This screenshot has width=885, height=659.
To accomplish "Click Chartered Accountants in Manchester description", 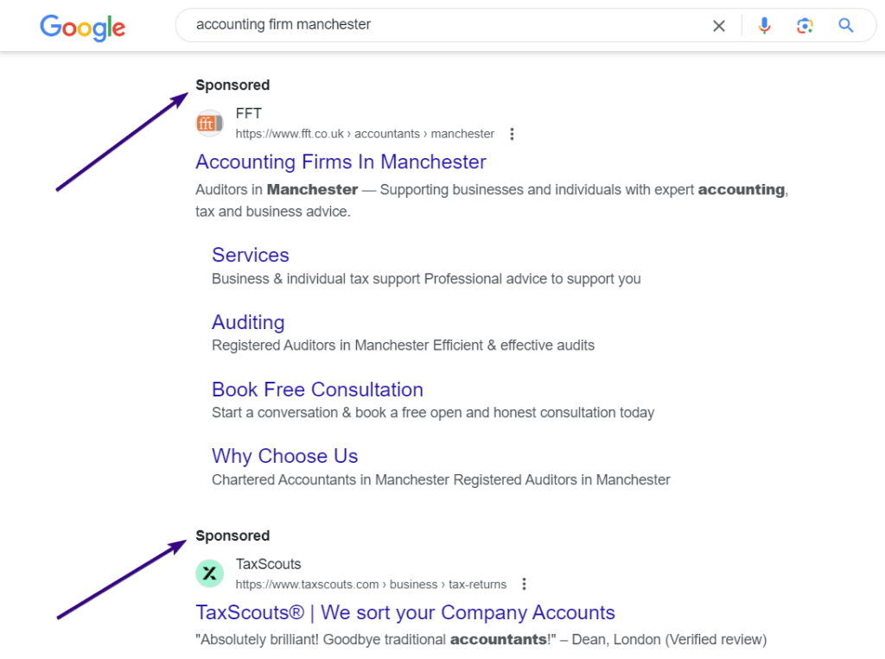I will coord(441,479).
